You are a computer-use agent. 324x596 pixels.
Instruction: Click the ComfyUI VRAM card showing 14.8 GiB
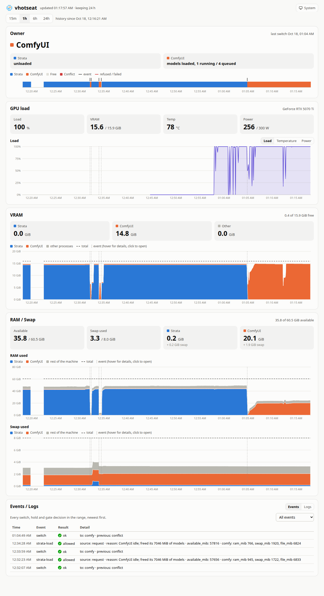(162, 231)
